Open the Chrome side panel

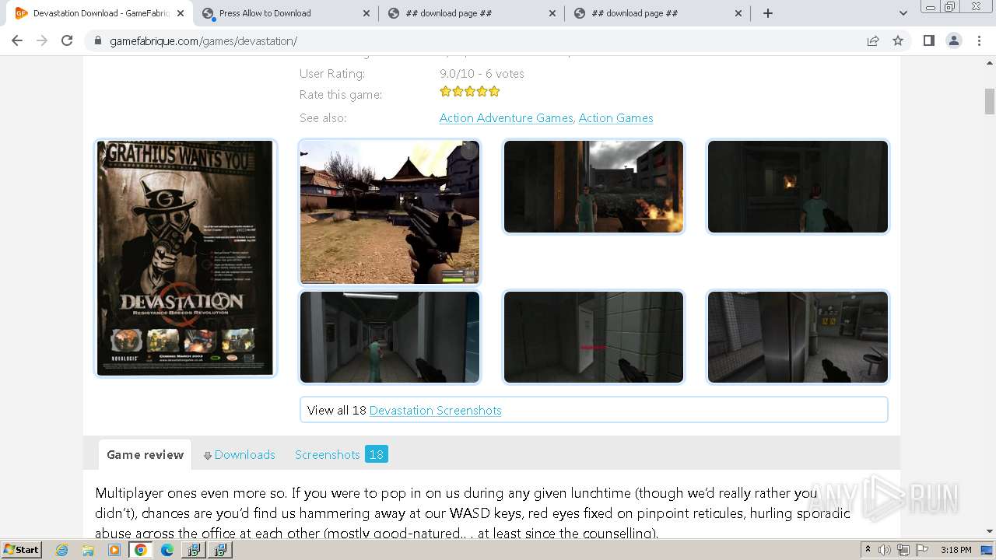coord(928,40)
